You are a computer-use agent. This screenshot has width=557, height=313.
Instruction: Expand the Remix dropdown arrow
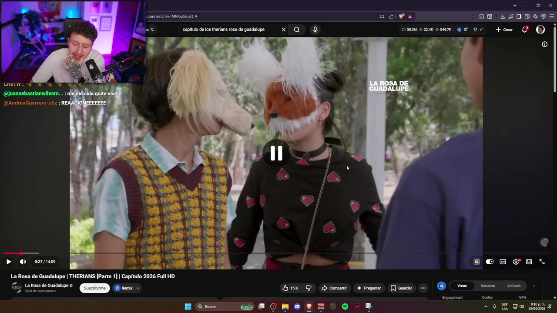pos(138,288)
